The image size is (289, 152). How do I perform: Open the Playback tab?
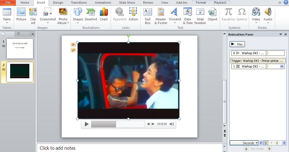click(220, 3)
